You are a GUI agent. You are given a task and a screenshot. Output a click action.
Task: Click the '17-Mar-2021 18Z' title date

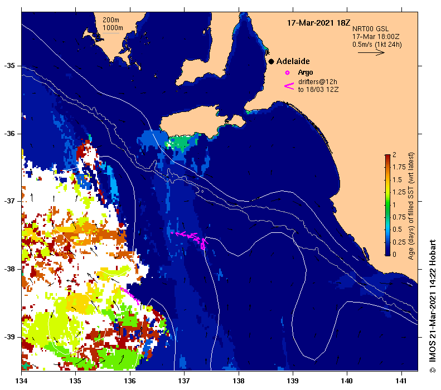click(x=319, y=23)
